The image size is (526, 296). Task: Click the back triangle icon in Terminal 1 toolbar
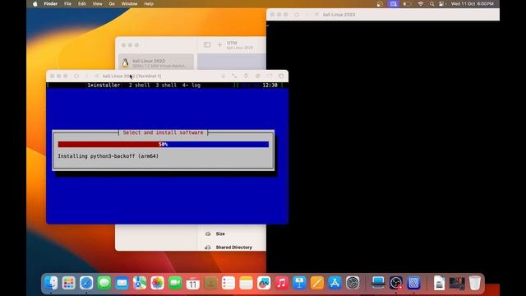pyautogui.click(x=97, y=76)
